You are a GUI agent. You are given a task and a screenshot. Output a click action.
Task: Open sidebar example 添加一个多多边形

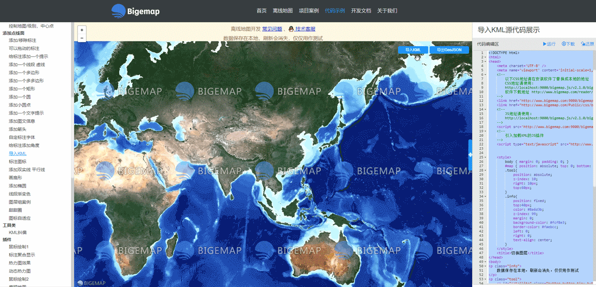click(26, 81)
